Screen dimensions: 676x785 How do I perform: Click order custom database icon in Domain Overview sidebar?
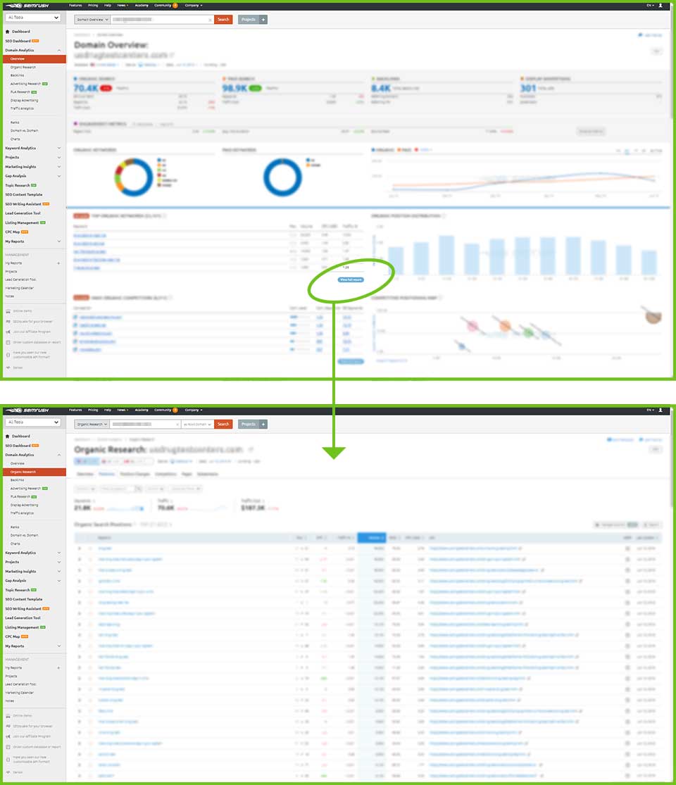point(8,342)
